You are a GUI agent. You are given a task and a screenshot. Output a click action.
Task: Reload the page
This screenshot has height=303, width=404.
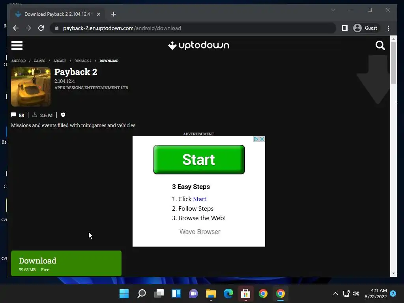tap(41, 28)
